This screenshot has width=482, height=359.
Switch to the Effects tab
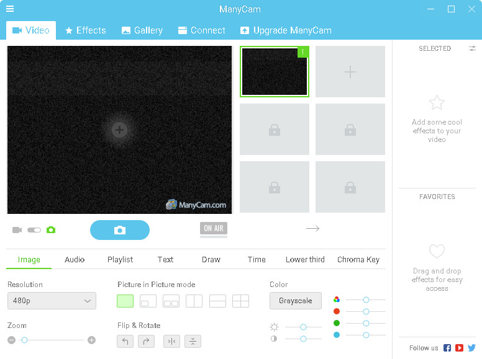coord(85,30)
